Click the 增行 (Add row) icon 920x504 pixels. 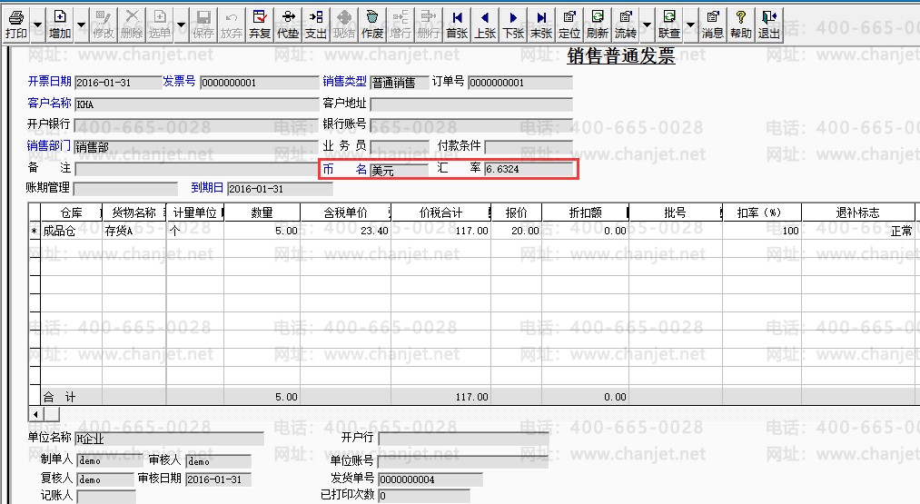tap(401, 25)
